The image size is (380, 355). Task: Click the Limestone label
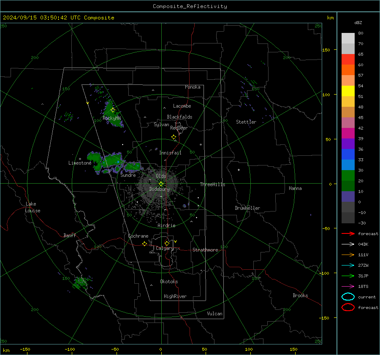[80, 163]
